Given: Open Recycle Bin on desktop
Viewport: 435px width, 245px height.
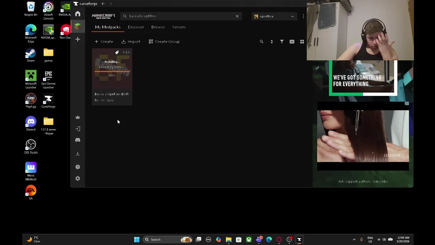Looking at the screenshot, I should (31, 9).
